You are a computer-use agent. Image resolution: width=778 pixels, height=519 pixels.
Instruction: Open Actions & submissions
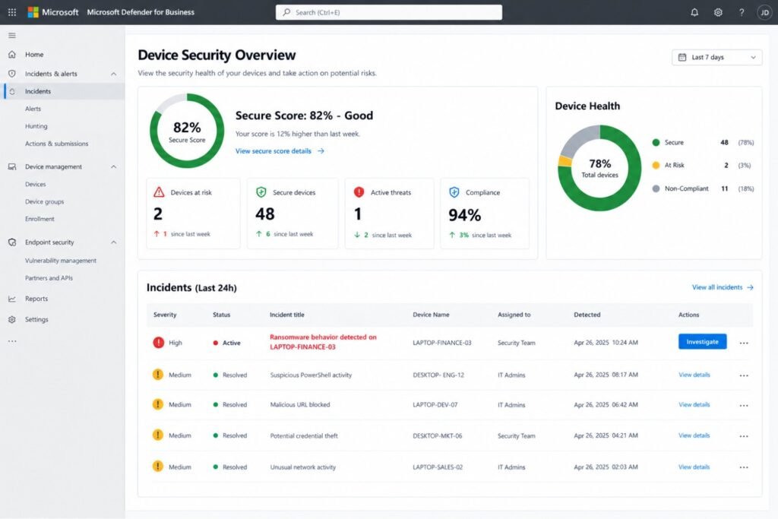[56, 144]
